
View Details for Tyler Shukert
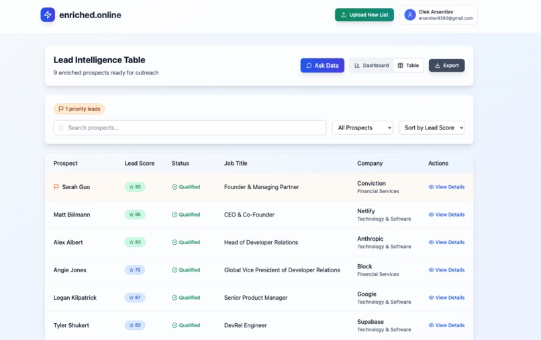[446, 325]
